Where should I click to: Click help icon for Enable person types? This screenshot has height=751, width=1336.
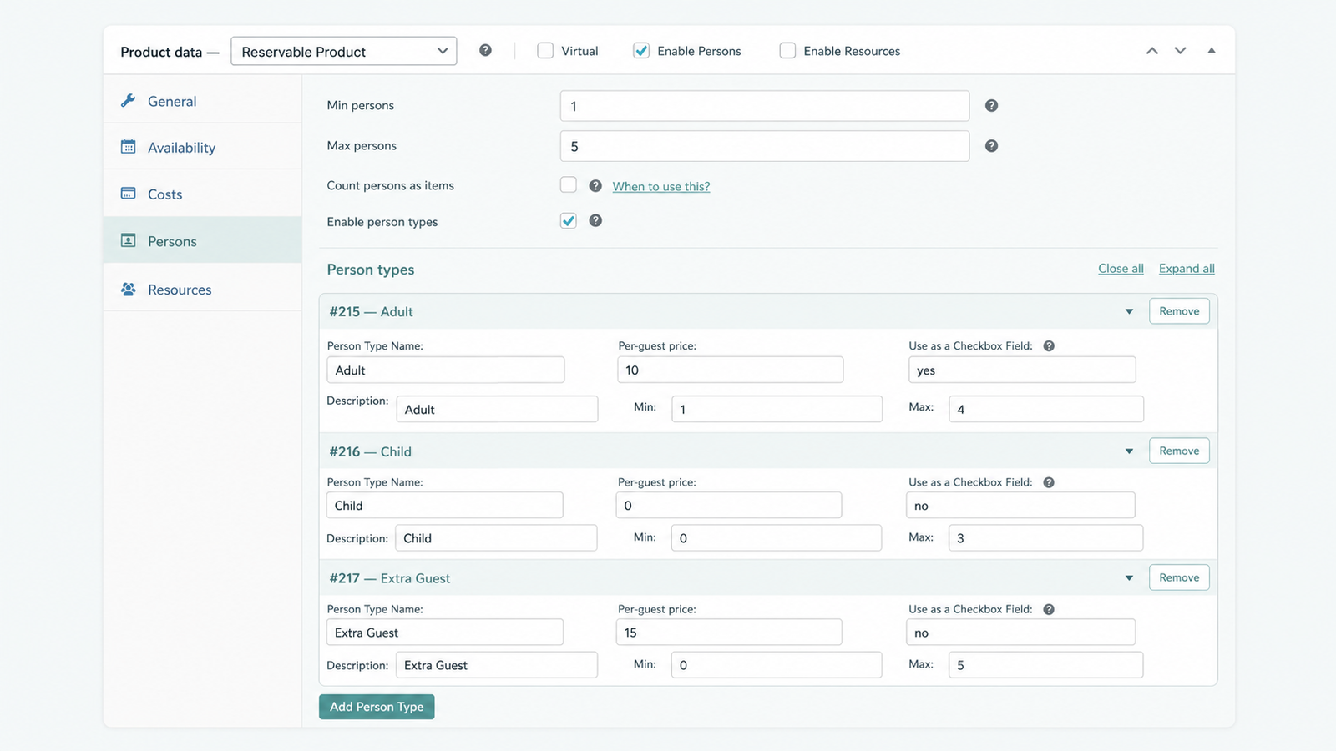[x=595, y=221]
